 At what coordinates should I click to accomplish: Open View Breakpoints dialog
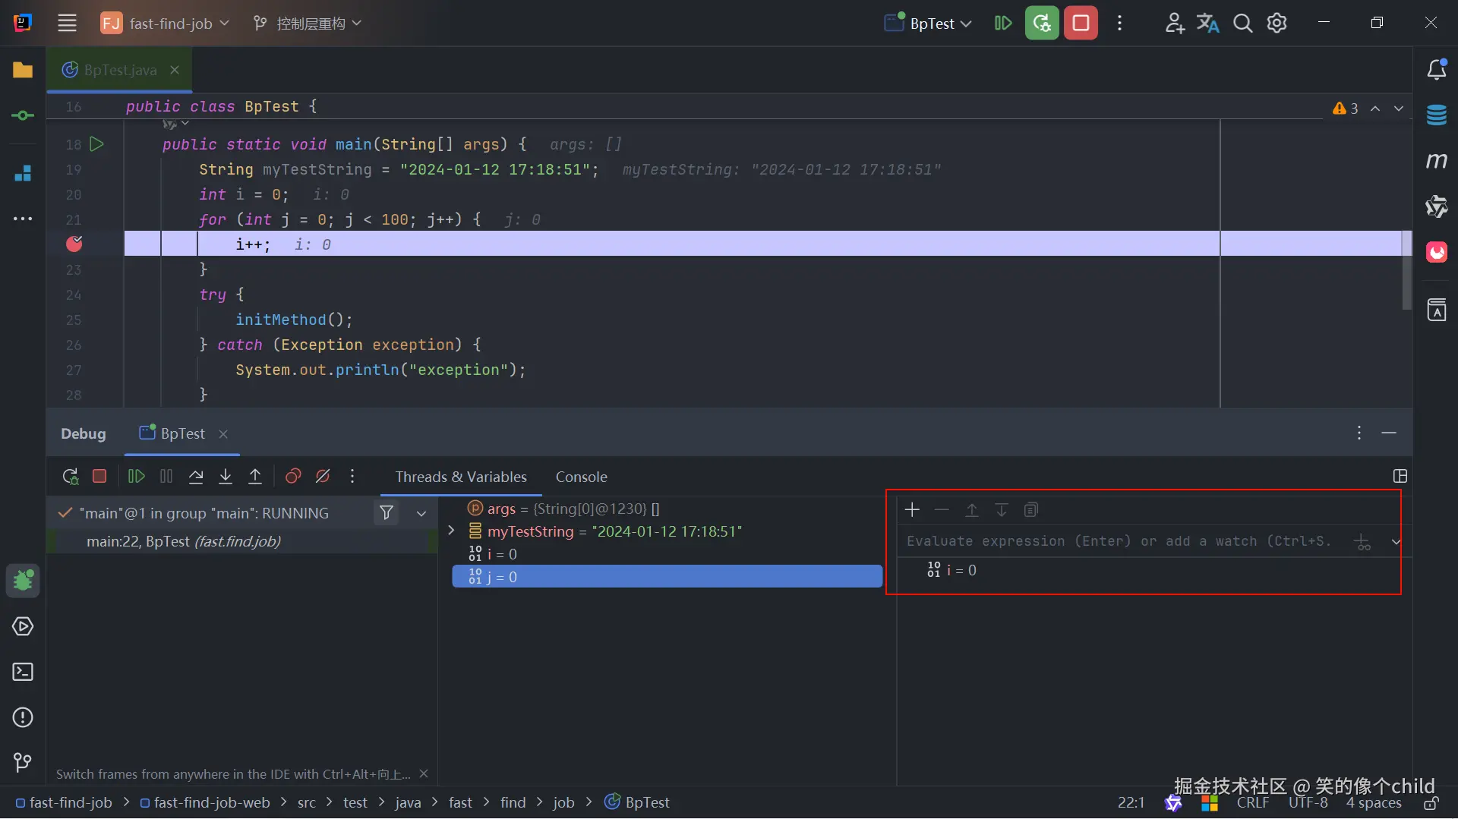tap(293, 476)
